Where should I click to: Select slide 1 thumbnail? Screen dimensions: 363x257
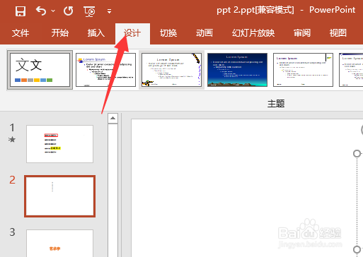tap(59, 144)
